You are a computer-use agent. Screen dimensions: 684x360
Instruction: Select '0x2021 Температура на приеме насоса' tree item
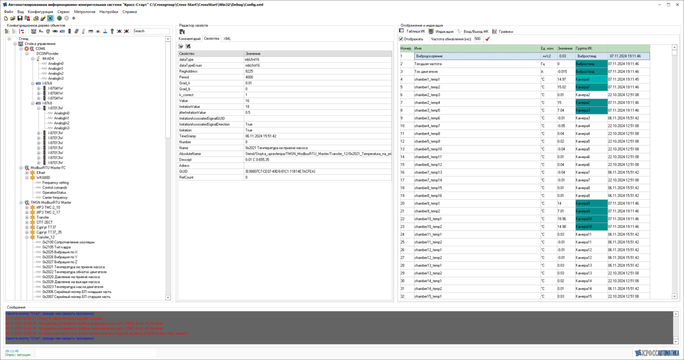[74, 267]
